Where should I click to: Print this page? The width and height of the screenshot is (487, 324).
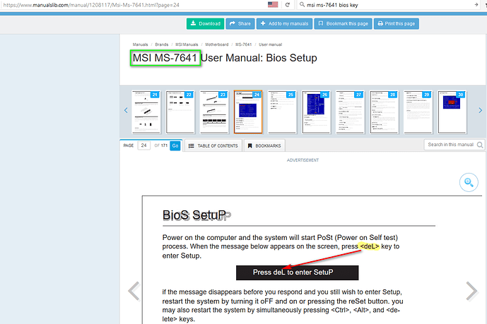(397, 23)
